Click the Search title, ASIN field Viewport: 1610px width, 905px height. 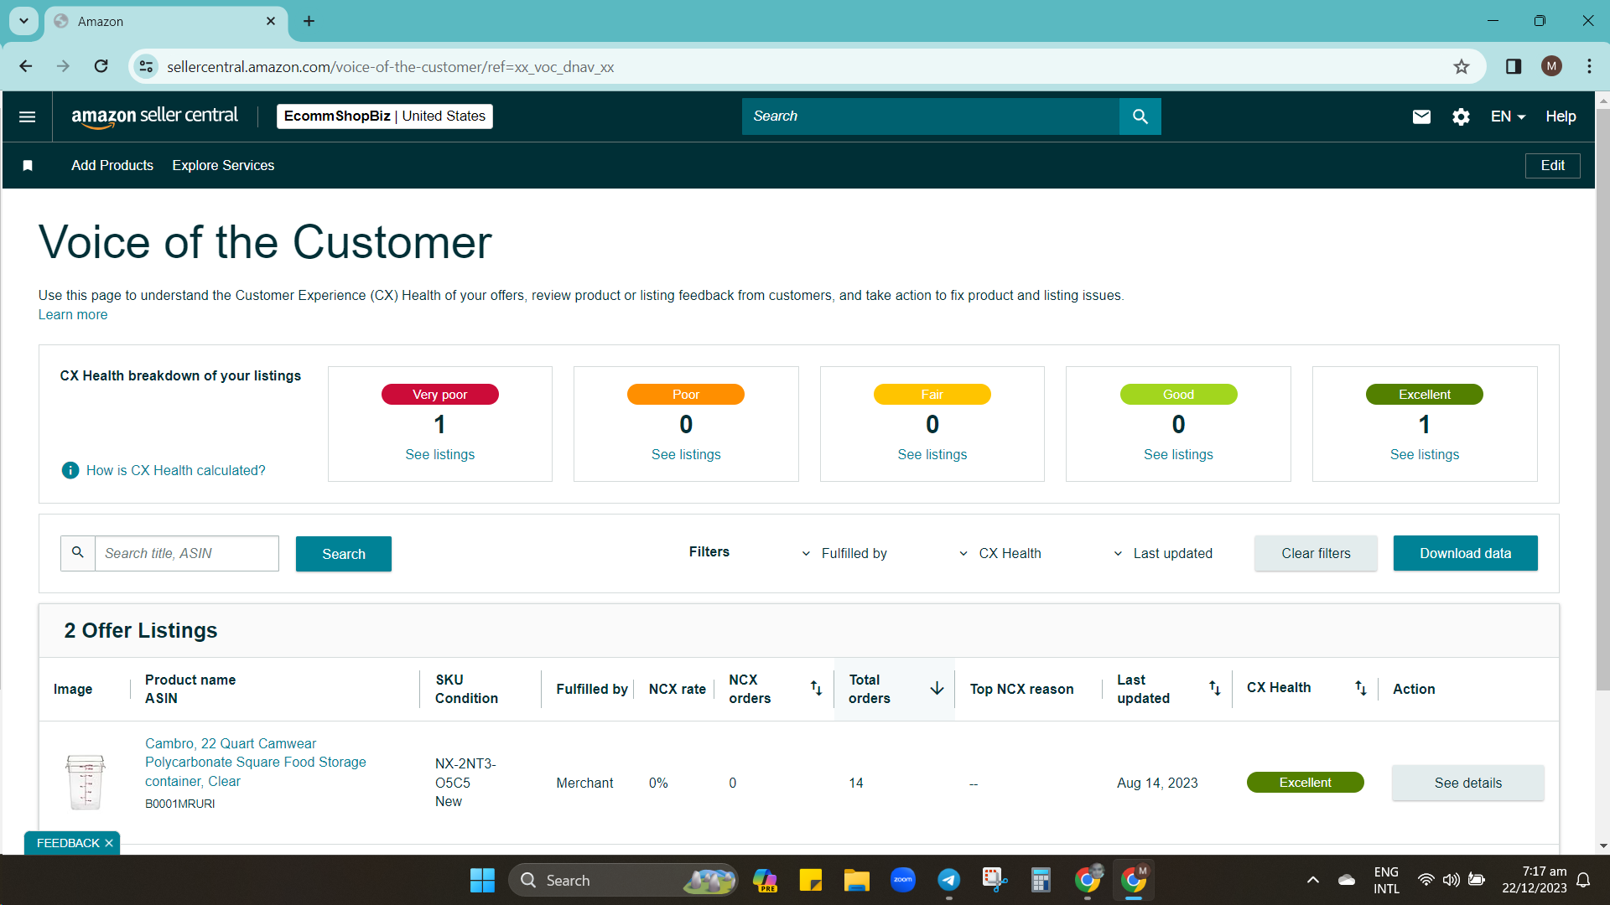pyautogui.click(x=186, y=553)
